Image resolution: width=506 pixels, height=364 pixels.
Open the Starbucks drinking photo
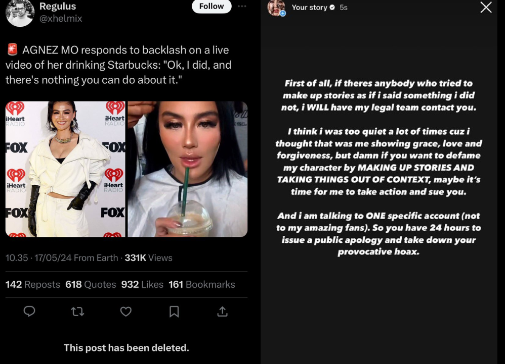pyautogui.click(x=188, y=169)
